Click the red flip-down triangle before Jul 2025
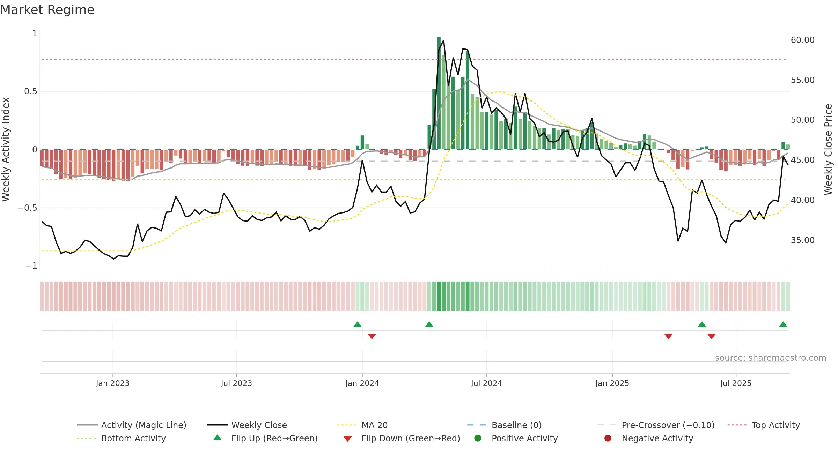Viewport: 838px width, 471px height. pos(712,336)
